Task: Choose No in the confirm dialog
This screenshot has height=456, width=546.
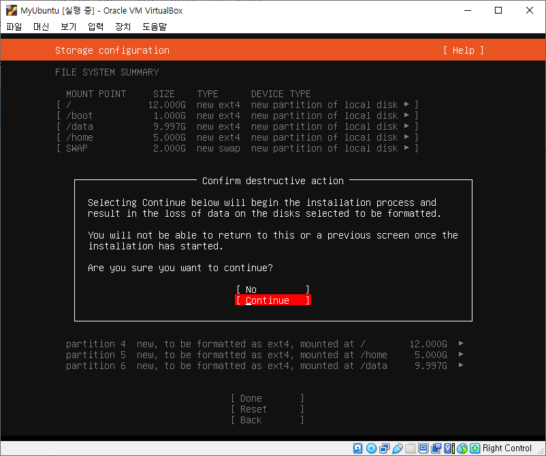Action: click(273, 290)
